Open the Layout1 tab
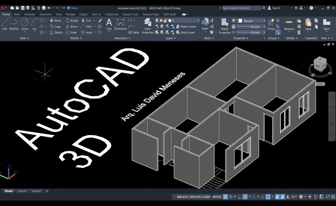 [22, 191]
